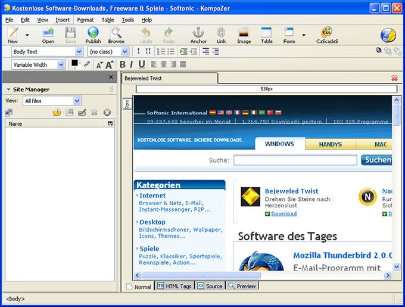Create a new page with New icon
The height and width of the screenshot is (307, 405).
[x=13, y=35]
